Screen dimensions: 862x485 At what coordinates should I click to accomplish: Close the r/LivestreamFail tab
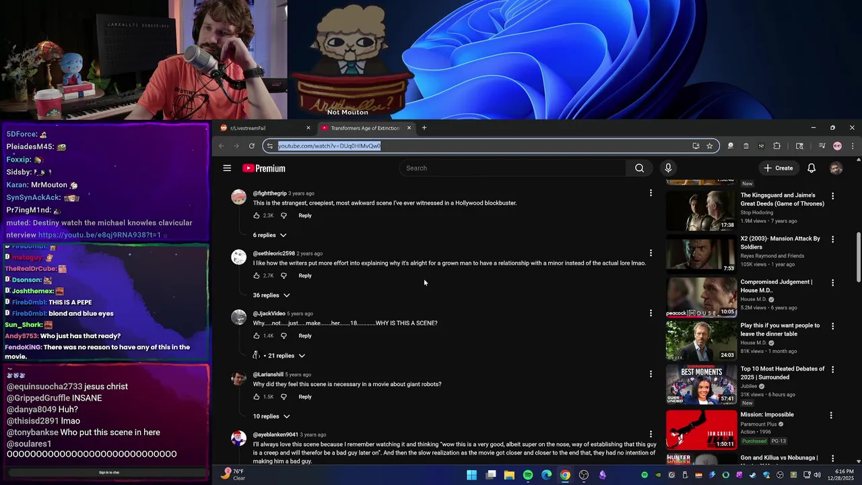[308, 128]
